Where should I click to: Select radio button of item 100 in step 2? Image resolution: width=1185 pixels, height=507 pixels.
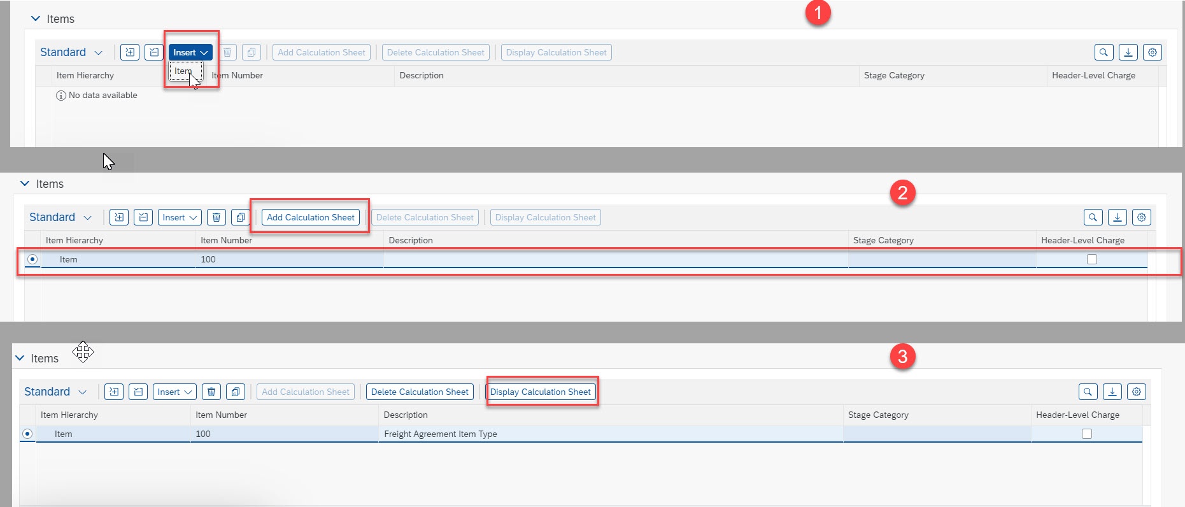(32, 259)
